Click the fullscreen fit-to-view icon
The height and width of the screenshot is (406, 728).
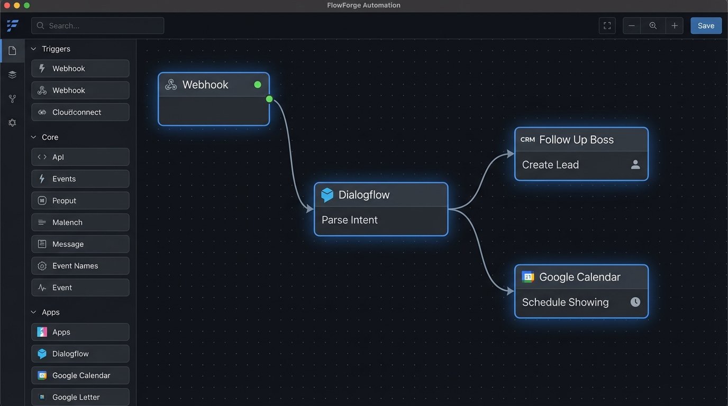[607, 25]
